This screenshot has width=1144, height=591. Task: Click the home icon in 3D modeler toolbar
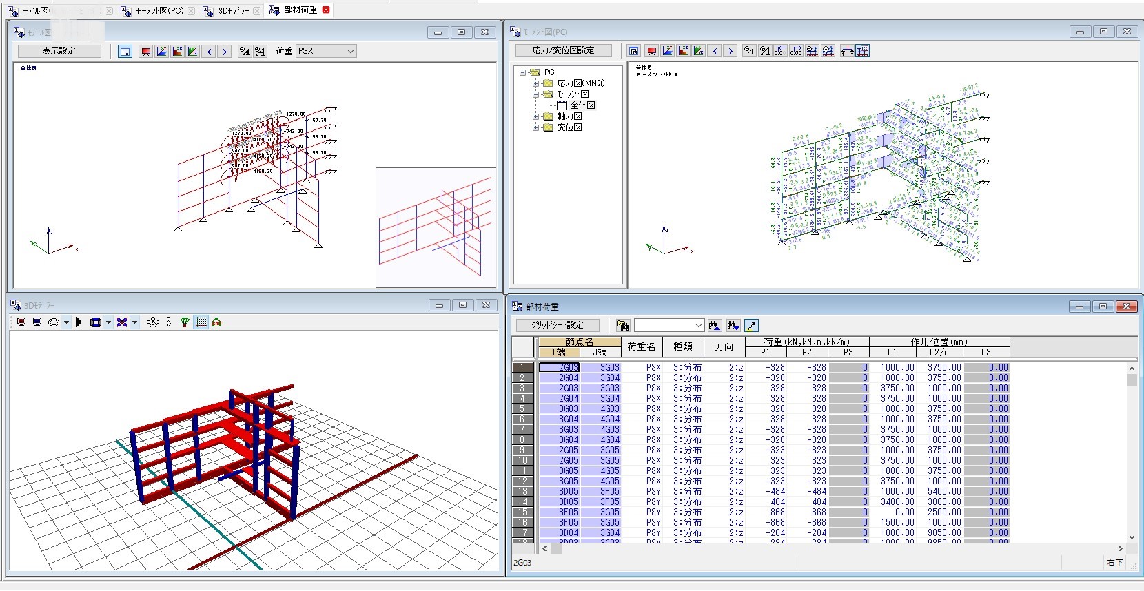(x=216, y=322)
